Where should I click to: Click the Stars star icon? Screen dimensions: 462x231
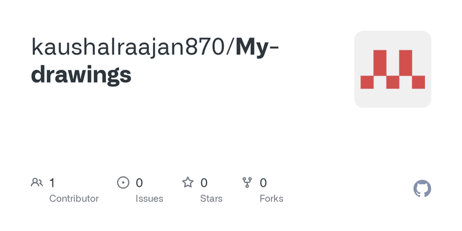pos(188,182)
